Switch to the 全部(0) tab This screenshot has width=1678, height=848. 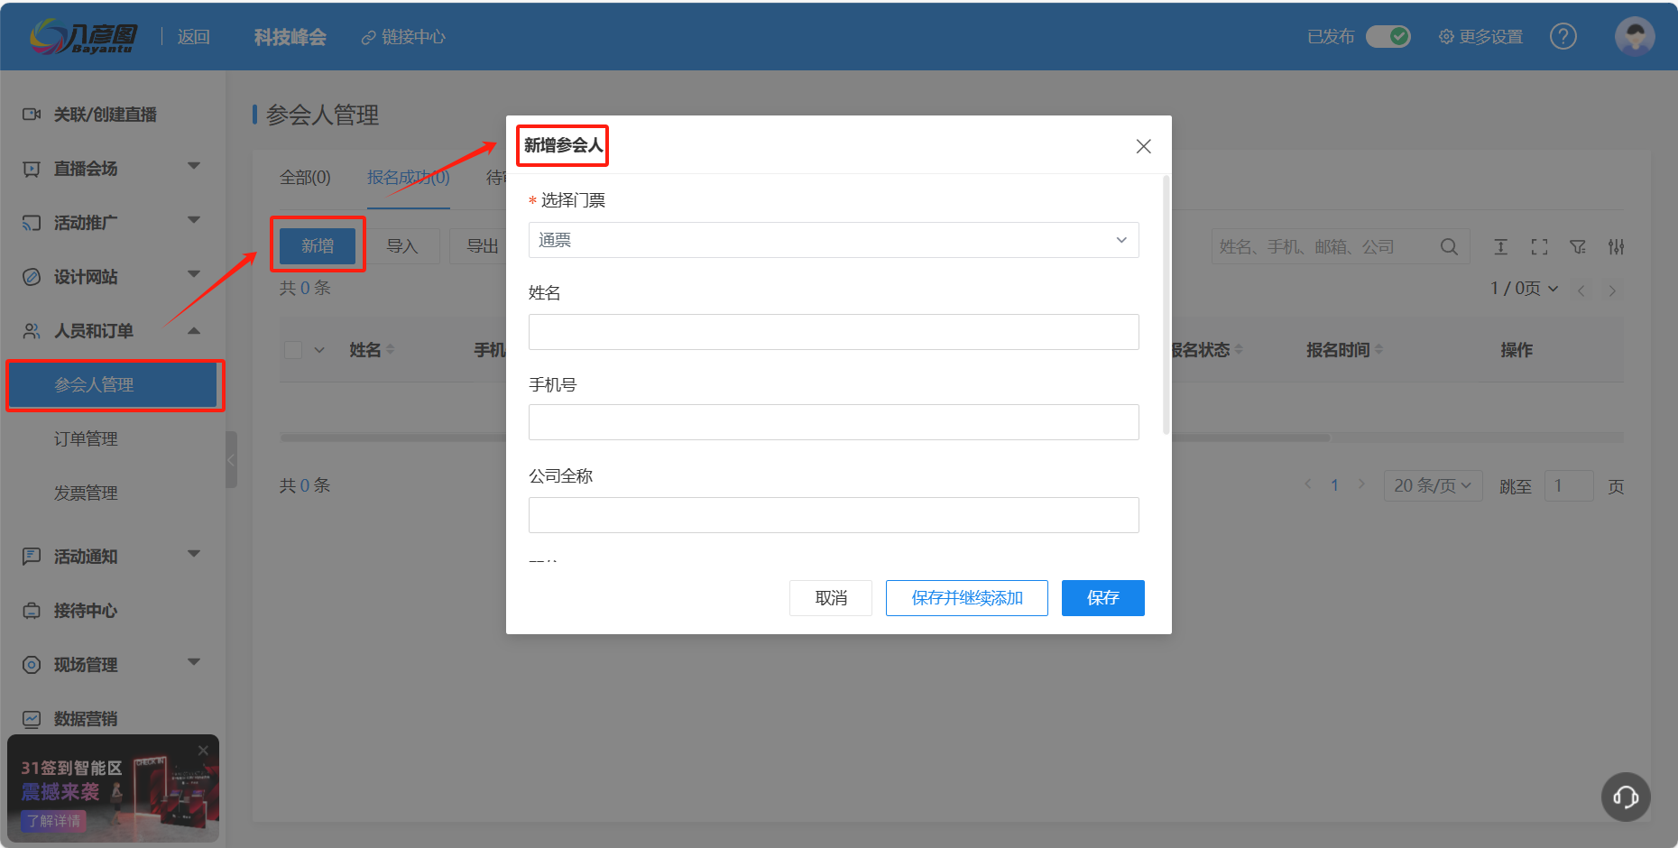point(305,178)
